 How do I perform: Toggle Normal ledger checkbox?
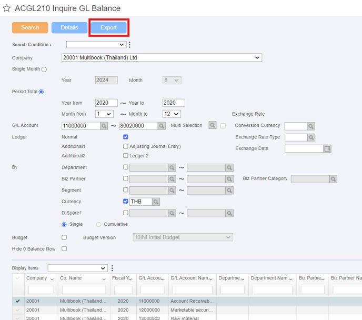[x=126, y=137]
